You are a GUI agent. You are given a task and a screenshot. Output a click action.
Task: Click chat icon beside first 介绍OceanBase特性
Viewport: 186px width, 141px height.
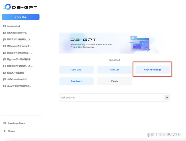4,33
